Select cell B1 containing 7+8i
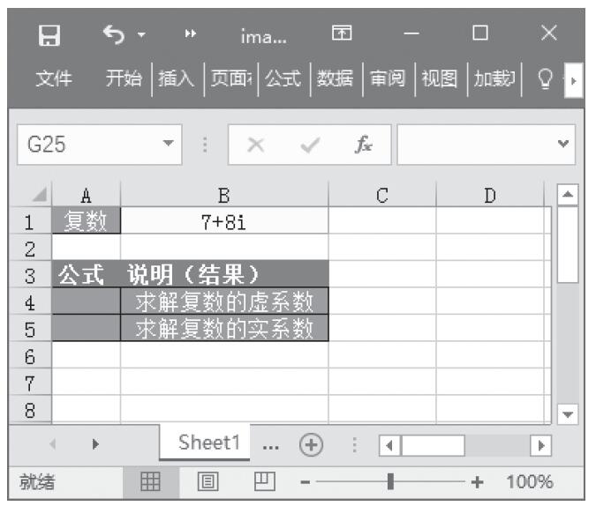596x506 pixels. pyautogui.click(x=224, y=221)
